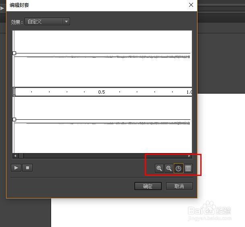Select the lower channel envelope handle

click(14, 119)
